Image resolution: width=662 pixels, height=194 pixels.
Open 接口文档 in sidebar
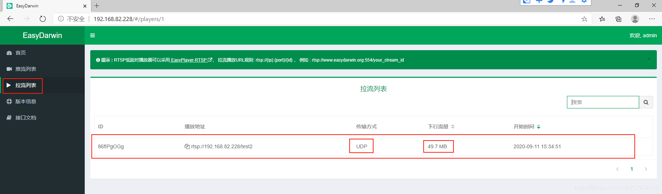[25, 118]
